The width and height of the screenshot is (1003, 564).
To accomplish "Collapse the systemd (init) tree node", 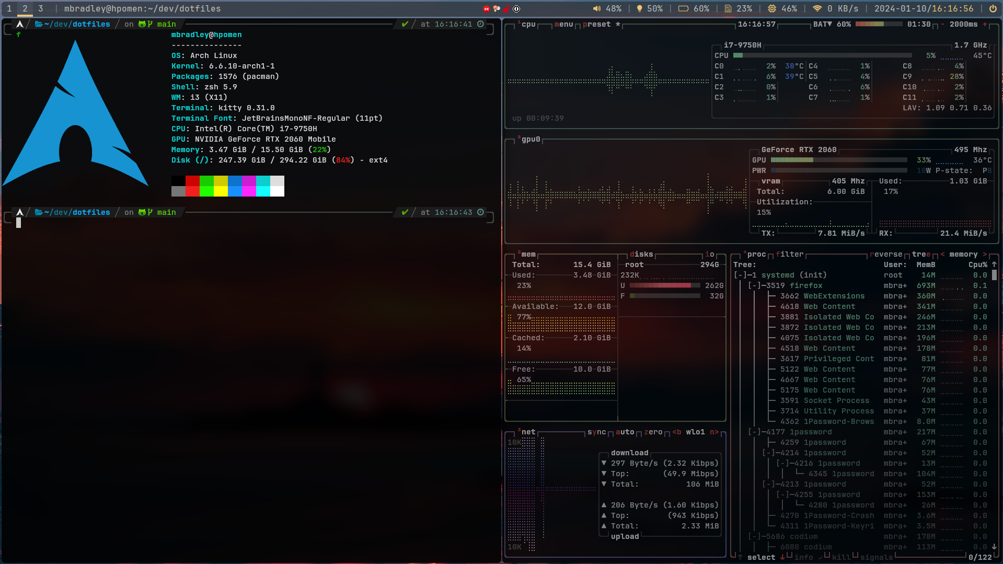I will coord(740,275).
